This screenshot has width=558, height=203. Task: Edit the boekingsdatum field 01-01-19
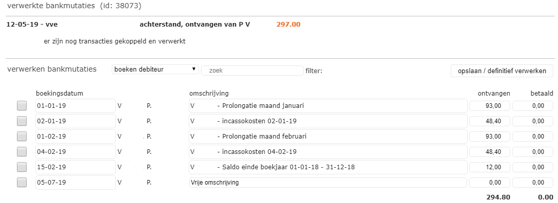[75, 106]
